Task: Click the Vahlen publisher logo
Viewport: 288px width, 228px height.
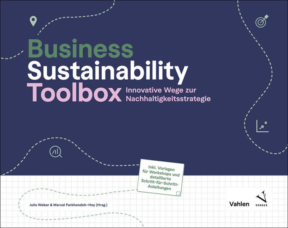Action: 239,204
